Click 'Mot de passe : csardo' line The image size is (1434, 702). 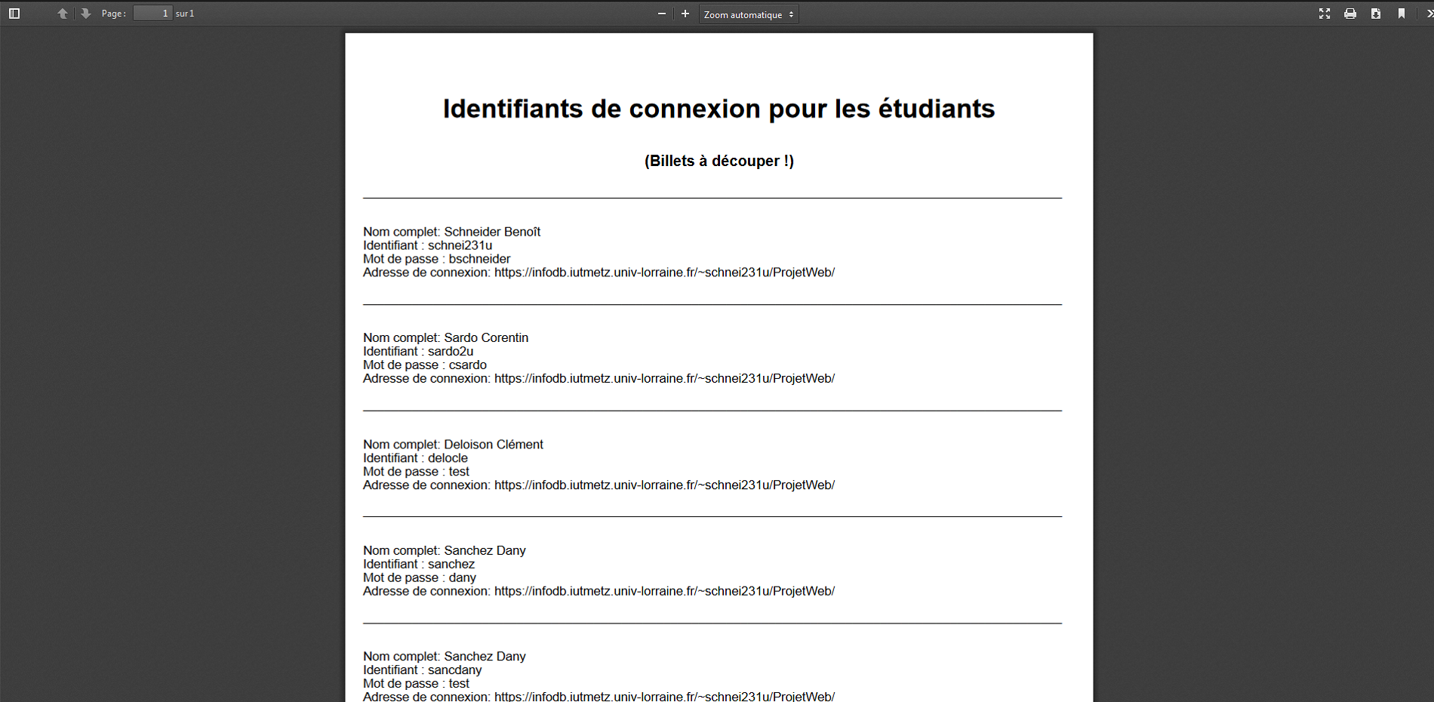pos(425,365)
